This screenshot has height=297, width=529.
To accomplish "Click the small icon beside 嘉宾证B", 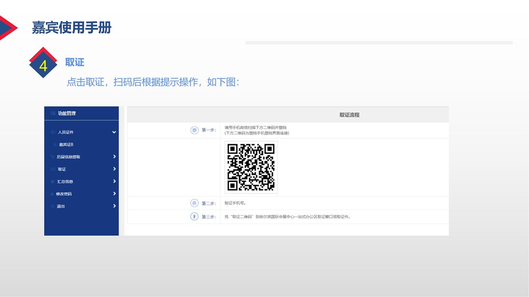I will (x=55, y=145).
